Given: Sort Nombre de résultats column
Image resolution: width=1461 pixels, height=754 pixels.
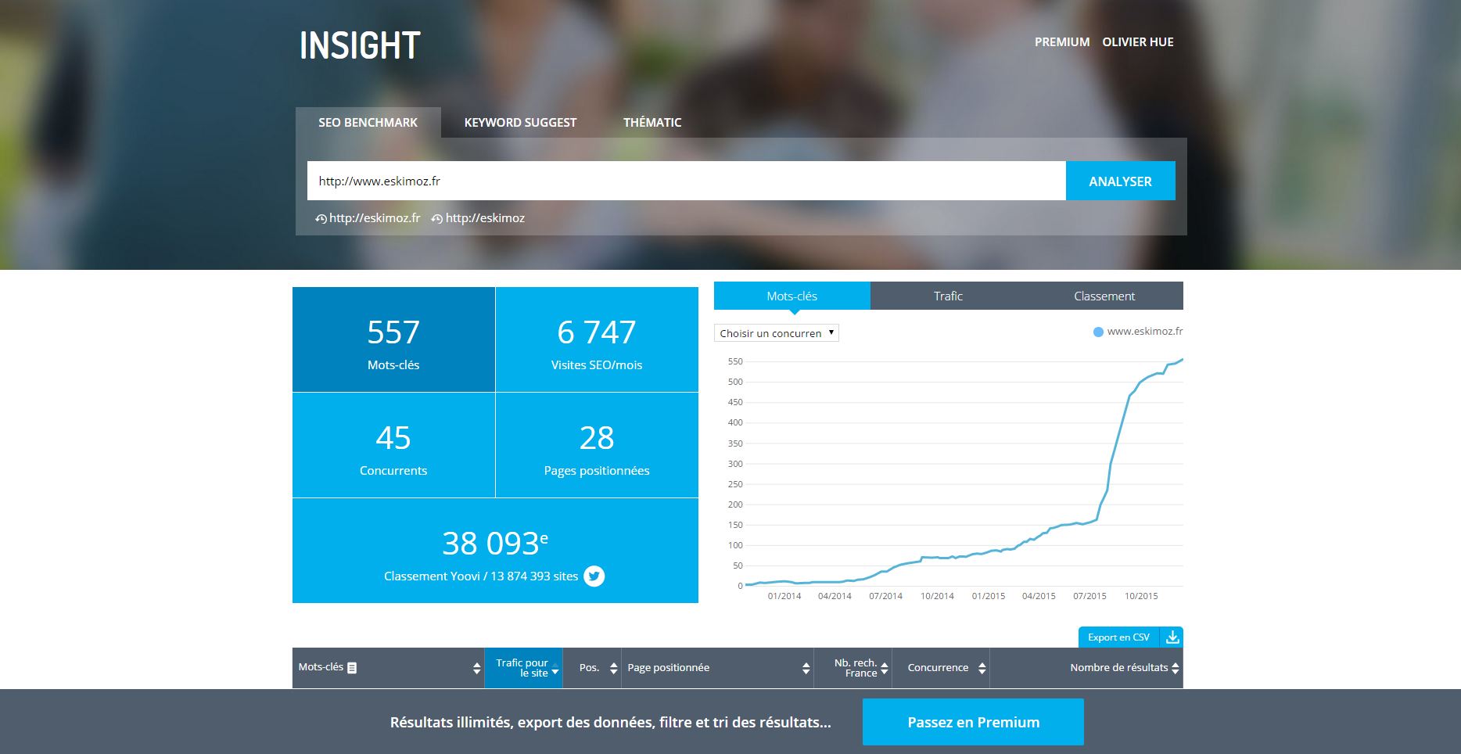Looking at the screenshot, I should (1175, 668).
